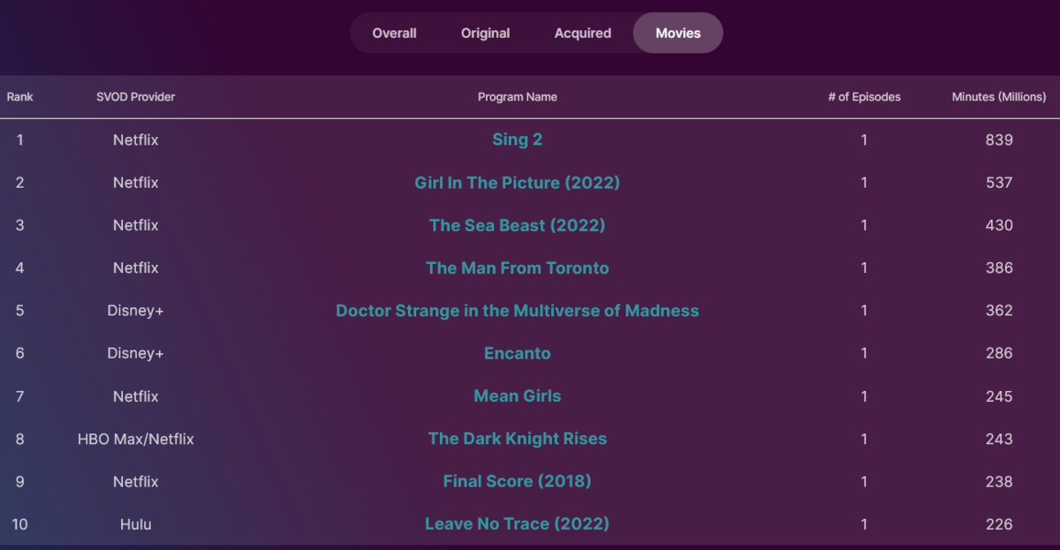Click the Program Name column header

click(518, 97)
